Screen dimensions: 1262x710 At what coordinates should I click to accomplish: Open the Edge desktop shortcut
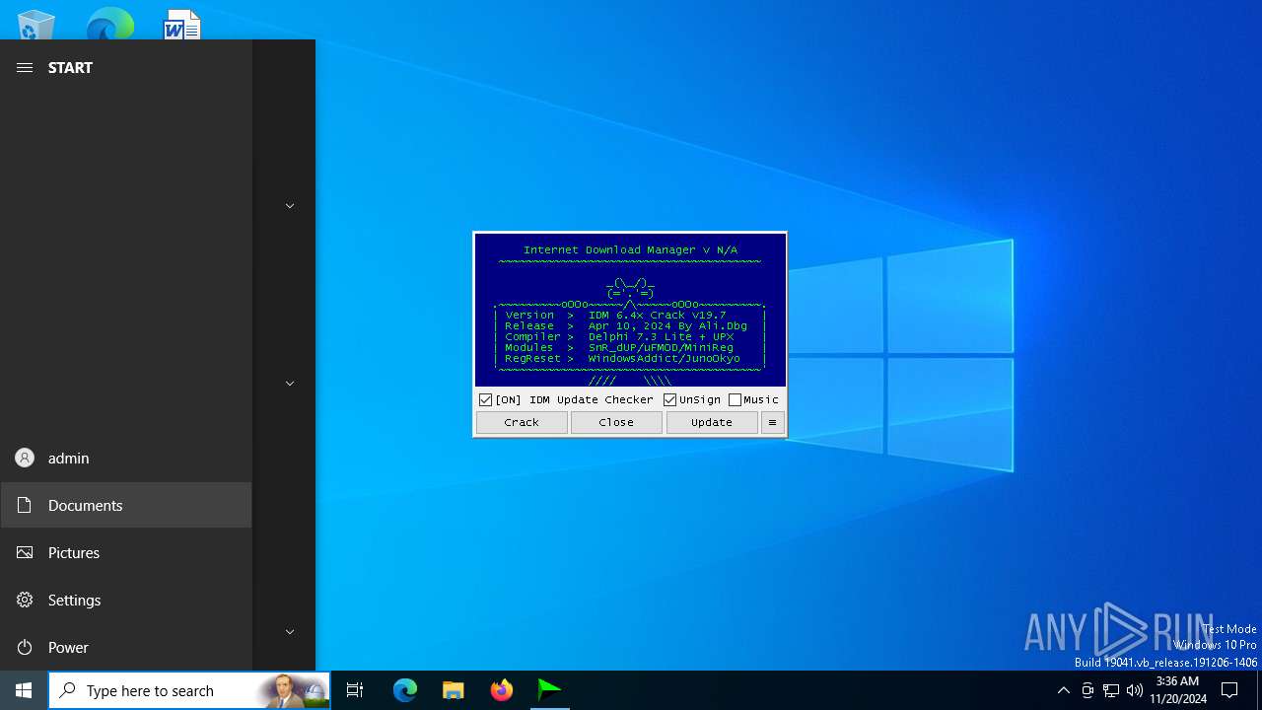(109, 25)
